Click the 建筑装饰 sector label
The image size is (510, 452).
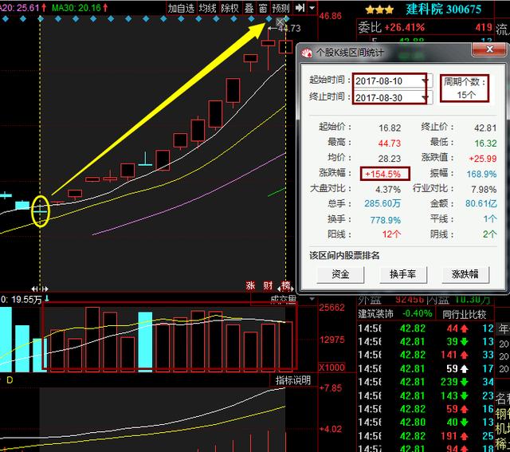point(377,313)
